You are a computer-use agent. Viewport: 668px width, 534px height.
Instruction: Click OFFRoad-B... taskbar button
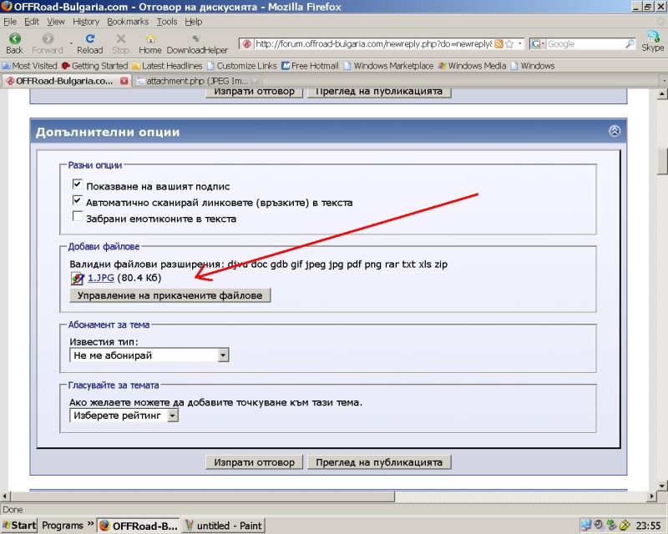coord(139,526)
